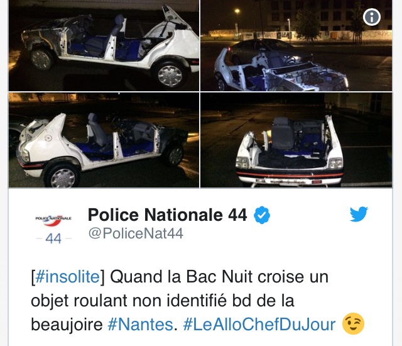Screen dimensions: 402x346
Task: View the bottom-left rear-quarter car photo
Action: pyautogui.click(x=104, y=140)
